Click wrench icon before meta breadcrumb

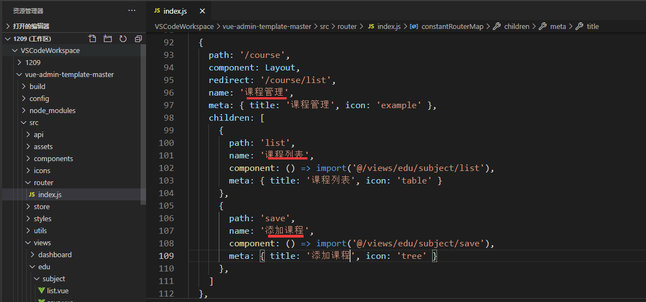point(543,26)
